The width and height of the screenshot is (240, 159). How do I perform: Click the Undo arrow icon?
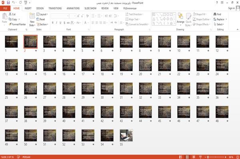(x=14, y=3)
